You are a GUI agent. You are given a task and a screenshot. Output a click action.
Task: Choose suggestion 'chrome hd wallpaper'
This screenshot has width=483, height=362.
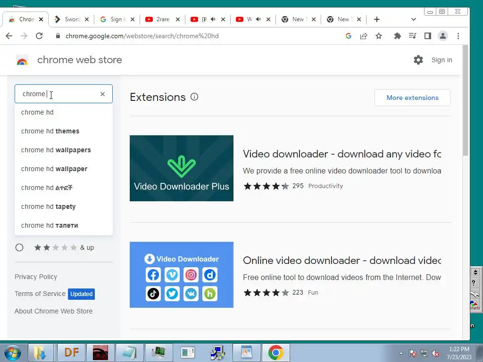[64, 169]
